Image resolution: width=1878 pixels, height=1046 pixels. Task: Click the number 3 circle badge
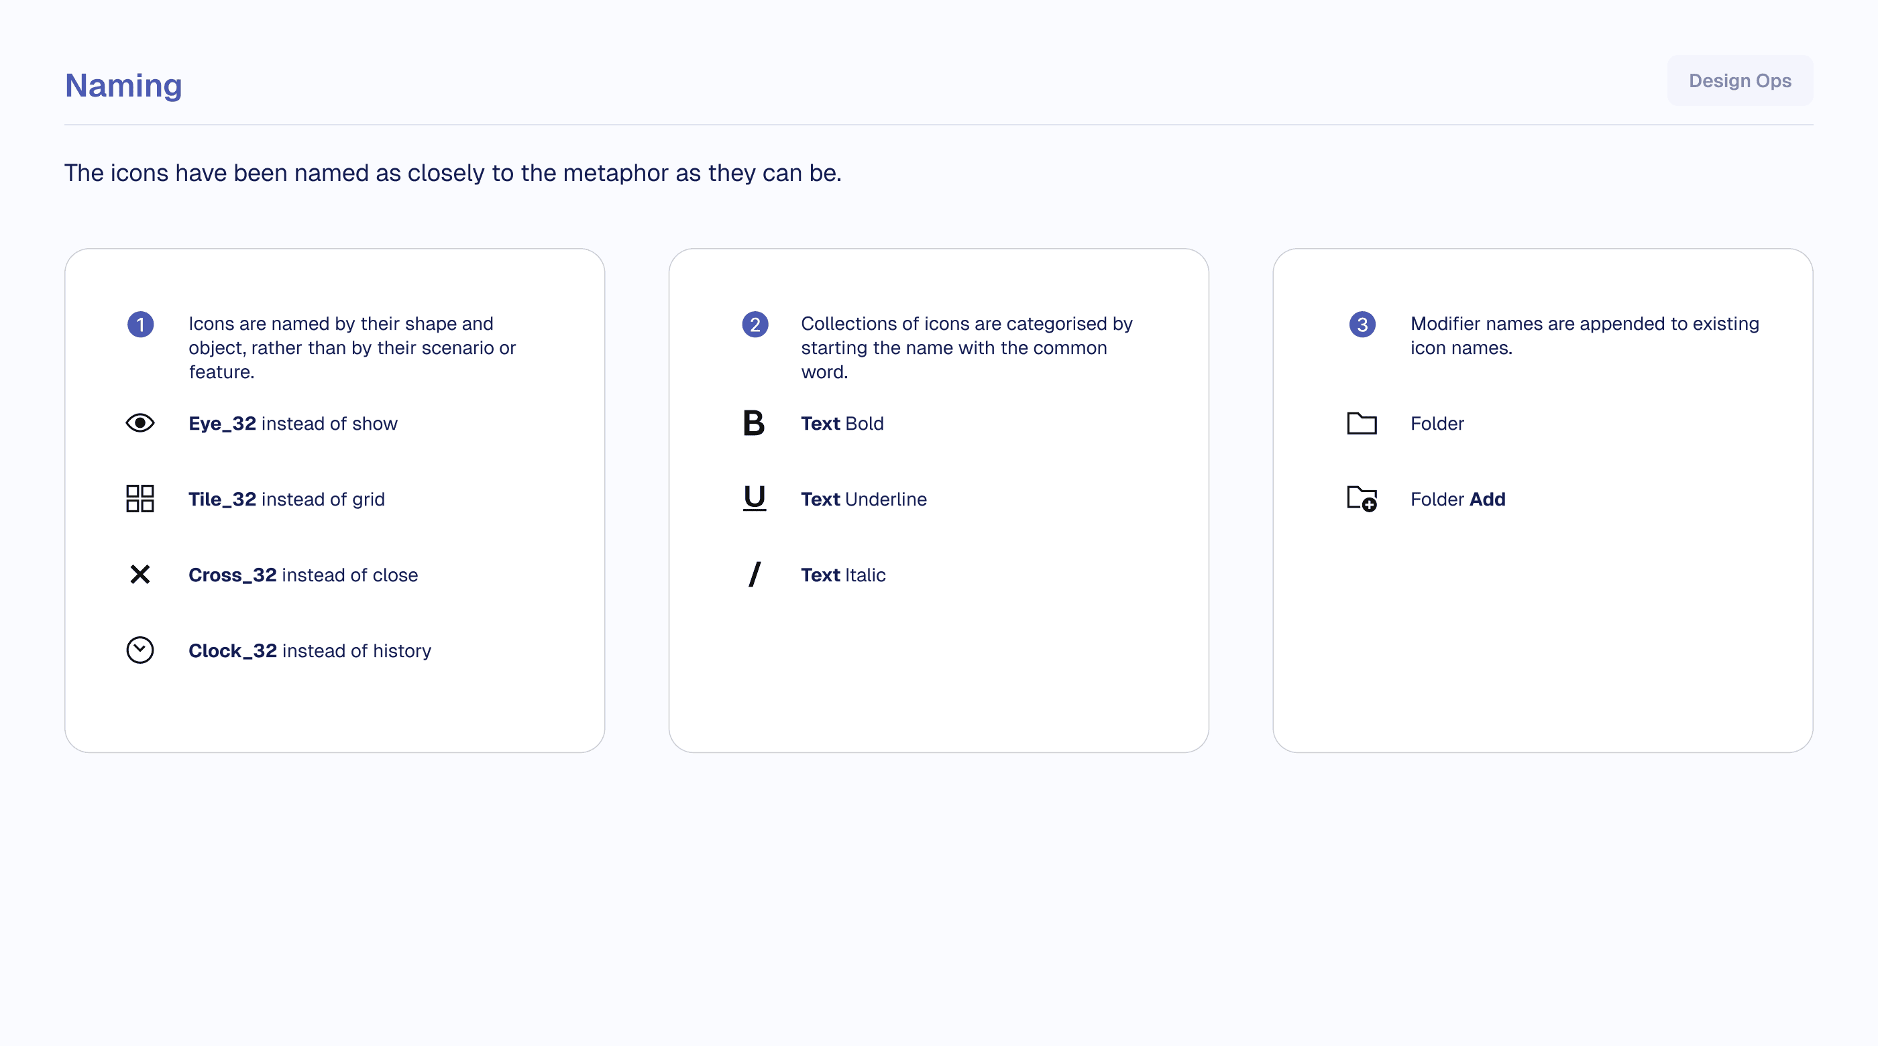[x=1362, y=325]
